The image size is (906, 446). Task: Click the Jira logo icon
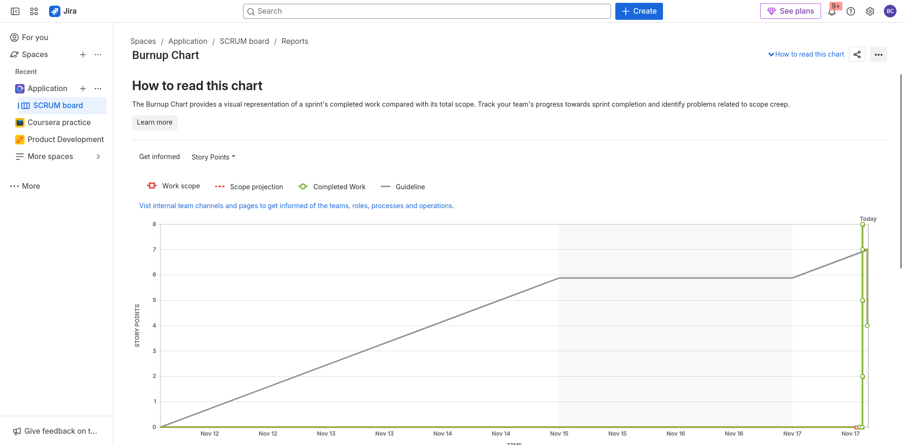click(55, 11)
